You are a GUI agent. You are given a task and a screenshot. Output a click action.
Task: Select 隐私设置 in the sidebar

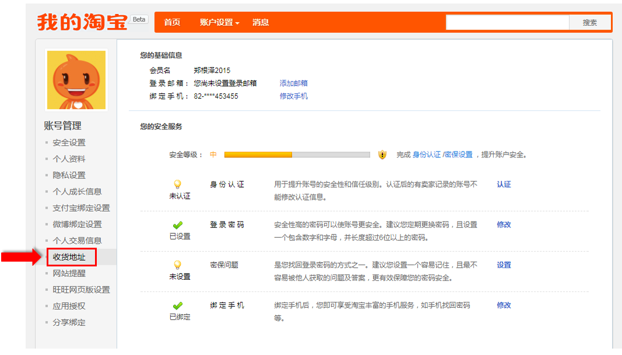(69, 175)
